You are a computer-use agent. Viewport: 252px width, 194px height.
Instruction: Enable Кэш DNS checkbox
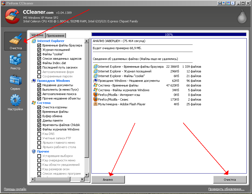pos(39,134)
